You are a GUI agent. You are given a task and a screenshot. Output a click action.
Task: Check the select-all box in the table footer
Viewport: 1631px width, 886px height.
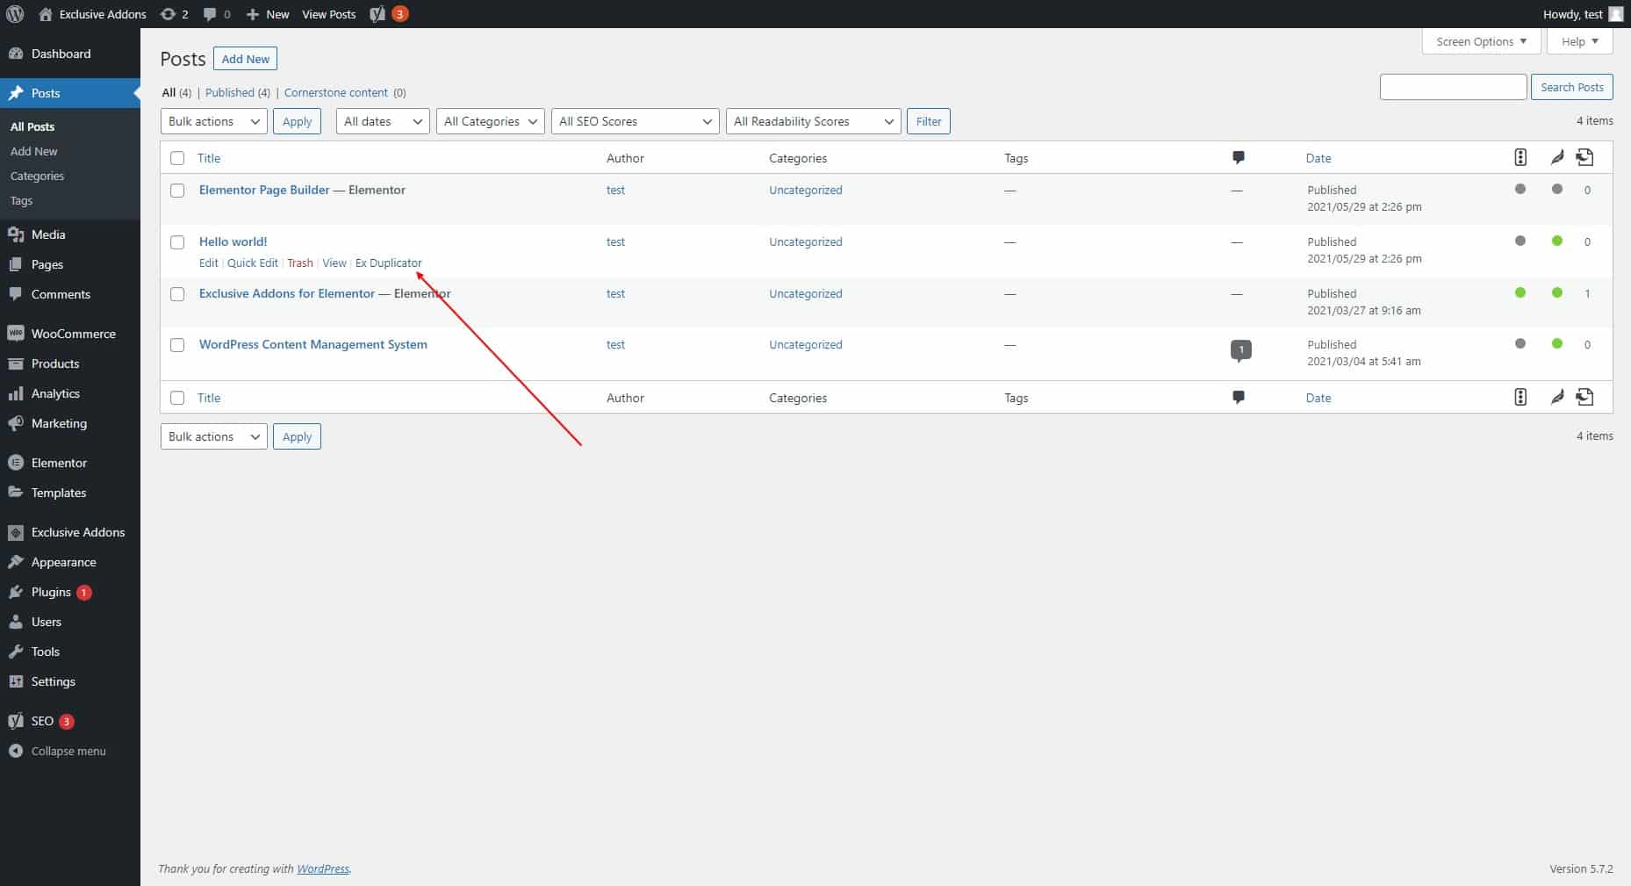[177, 398]
